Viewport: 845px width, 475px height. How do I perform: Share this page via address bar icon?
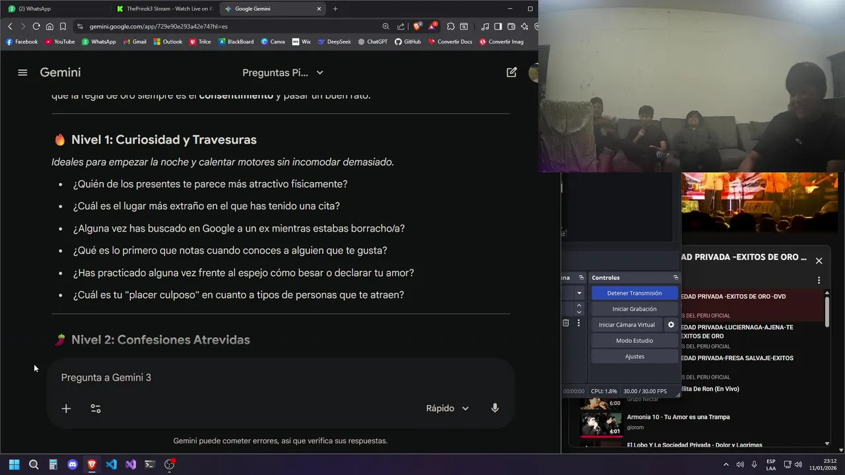coord(401,26)
